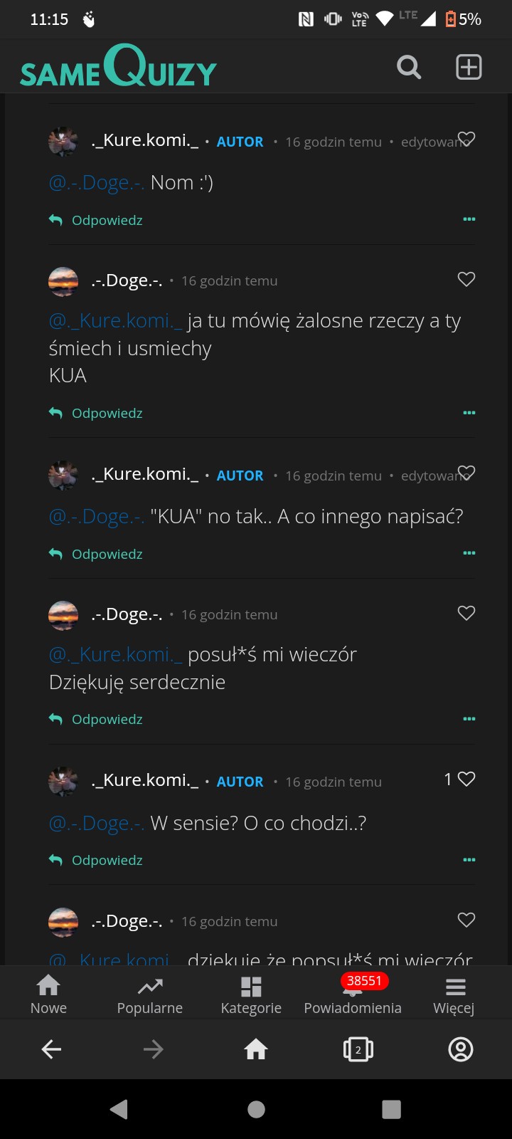The width and height of the screenshot is (512, 1139).
Task: Tap the SameQuizy logo
Action: click(118, 68)
